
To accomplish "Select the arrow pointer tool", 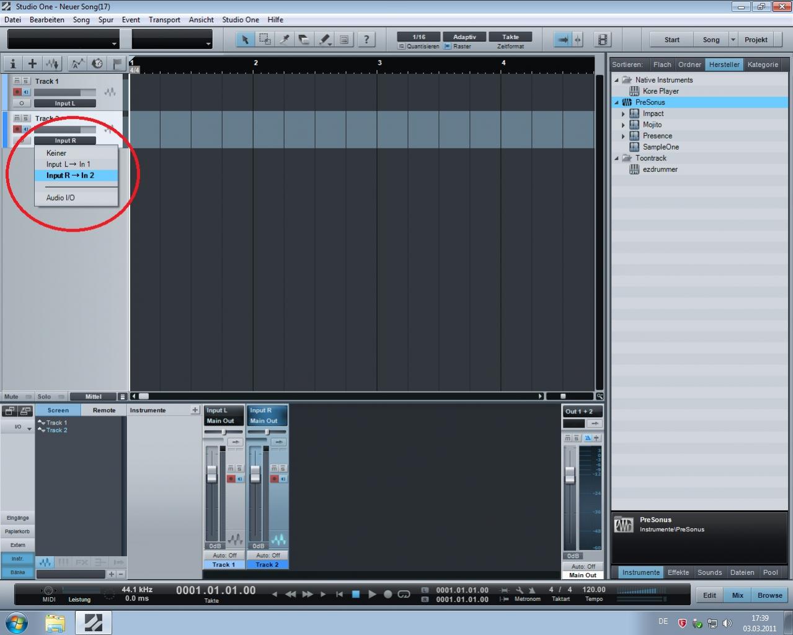I will [245, 40].
